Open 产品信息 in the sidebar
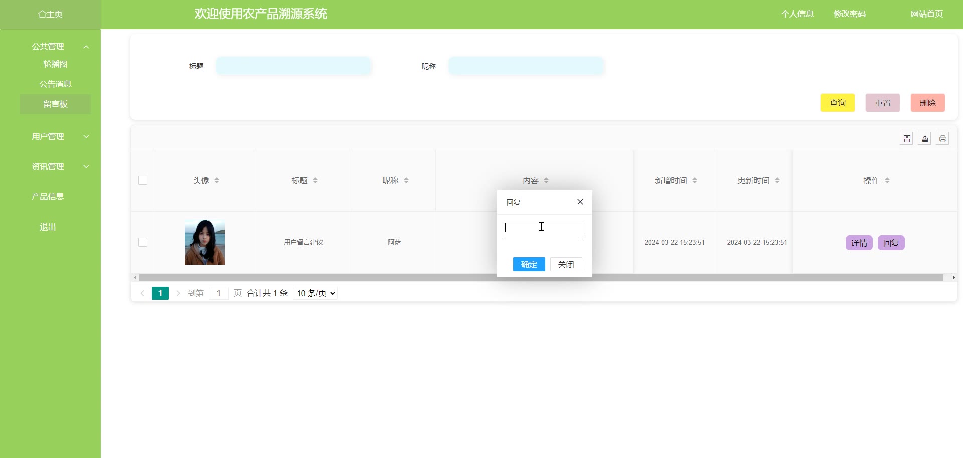Screen dimensions: 963x458 (48, 196)
